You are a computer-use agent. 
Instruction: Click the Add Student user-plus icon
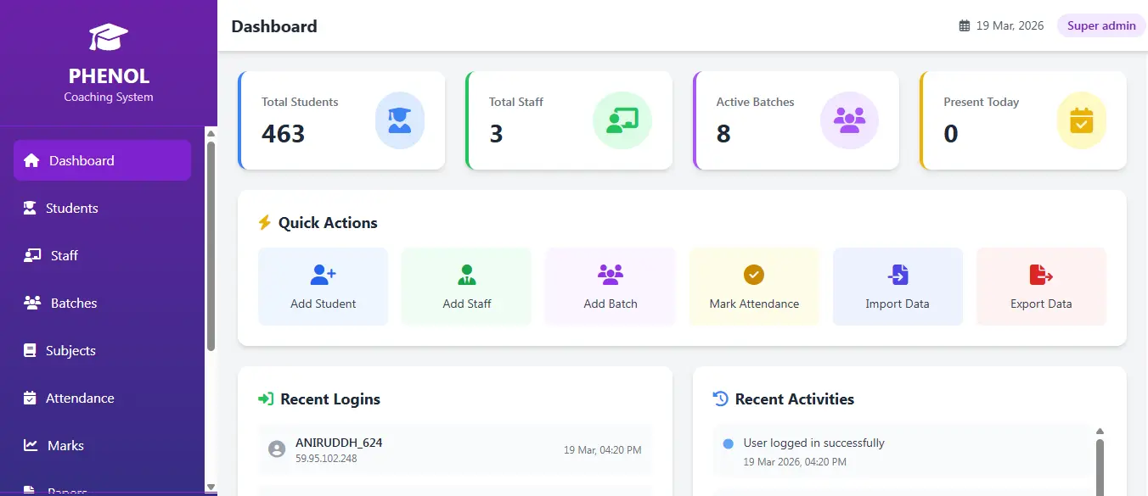pyautogui.click(x=323, y=275)
